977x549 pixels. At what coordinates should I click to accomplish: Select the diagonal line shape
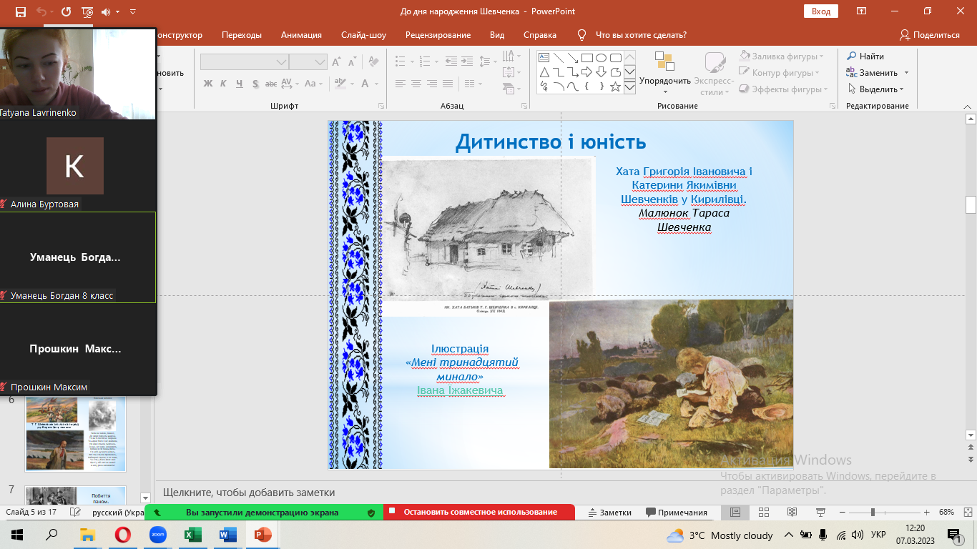558,58
